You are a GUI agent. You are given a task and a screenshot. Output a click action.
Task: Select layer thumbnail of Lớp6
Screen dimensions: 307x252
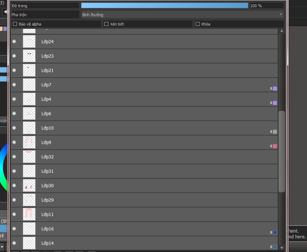pos(29,114)
